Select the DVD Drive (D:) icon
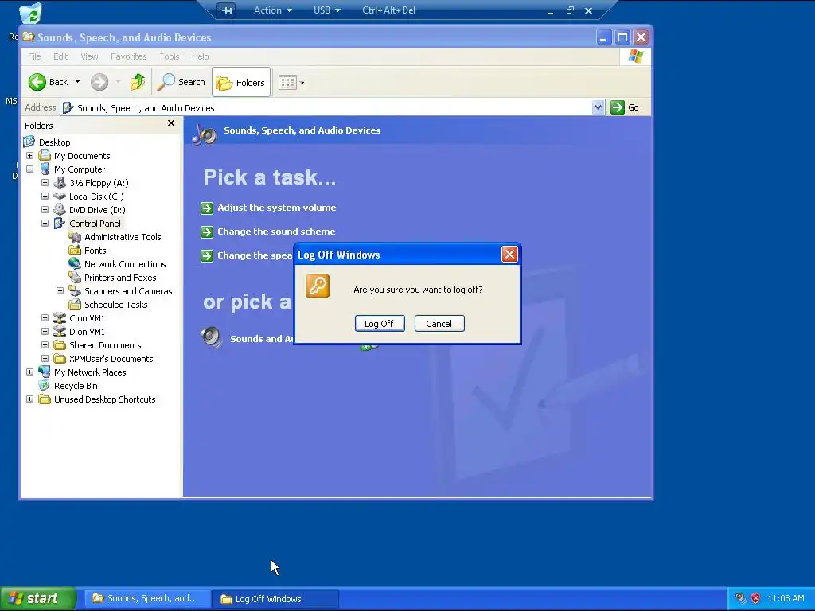The height and width of the screenshot is (611, 815). click(60, 210)
